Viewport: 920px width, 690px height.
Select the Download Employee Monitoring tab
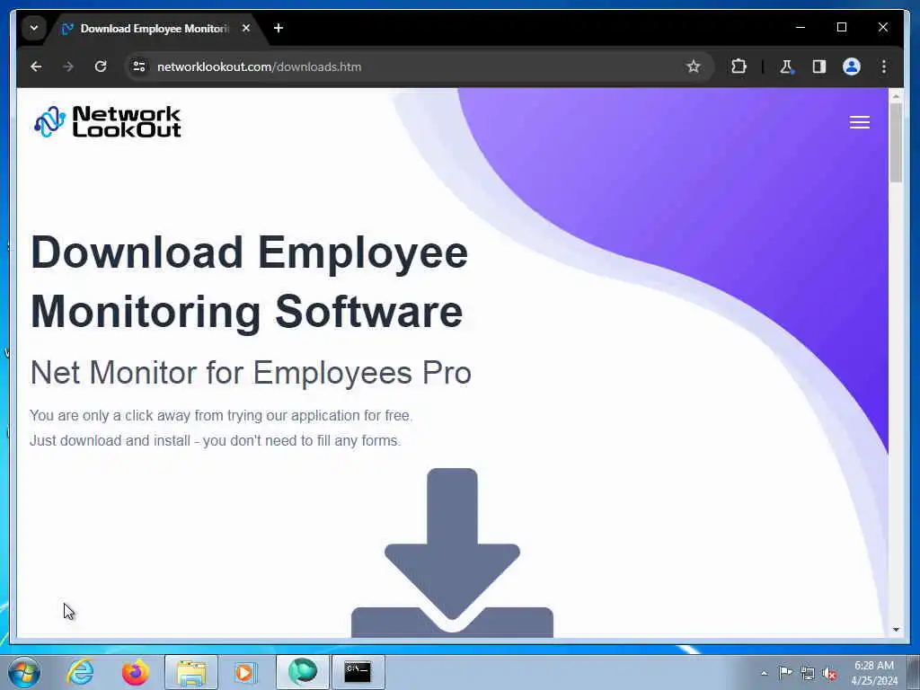tap(154, 29)
